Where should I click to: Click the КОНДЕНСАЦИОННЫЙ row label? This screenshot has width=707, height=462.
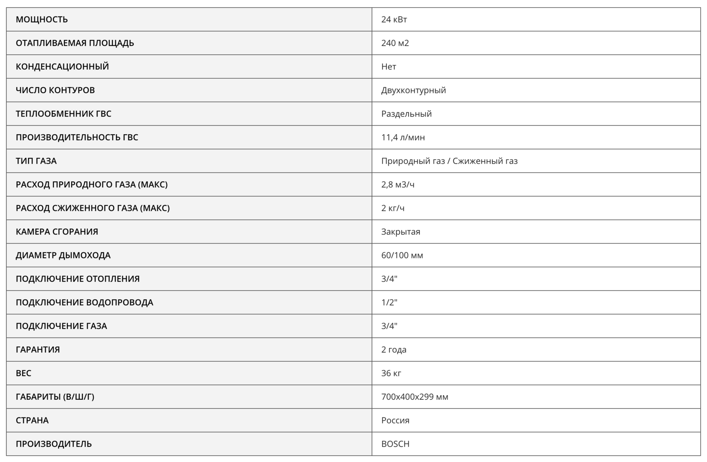point(62,66)
